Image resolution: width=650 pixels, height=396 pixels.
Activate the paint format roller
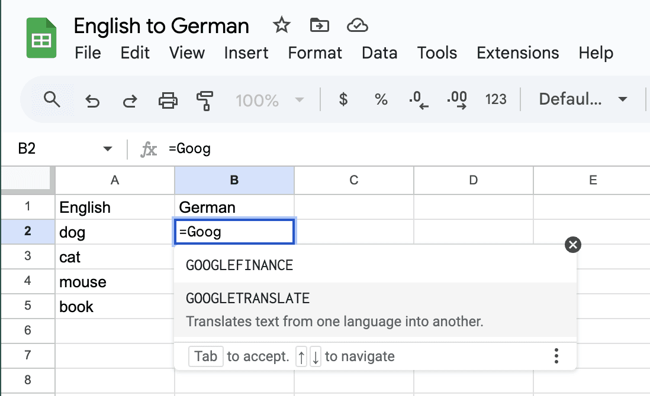tap(205, 100)
